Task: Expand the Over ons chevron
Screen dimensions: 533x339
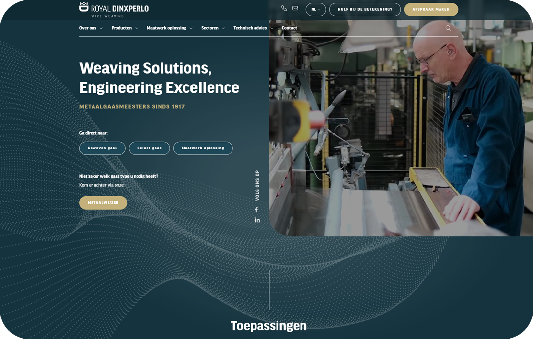Action: point(101,28)
